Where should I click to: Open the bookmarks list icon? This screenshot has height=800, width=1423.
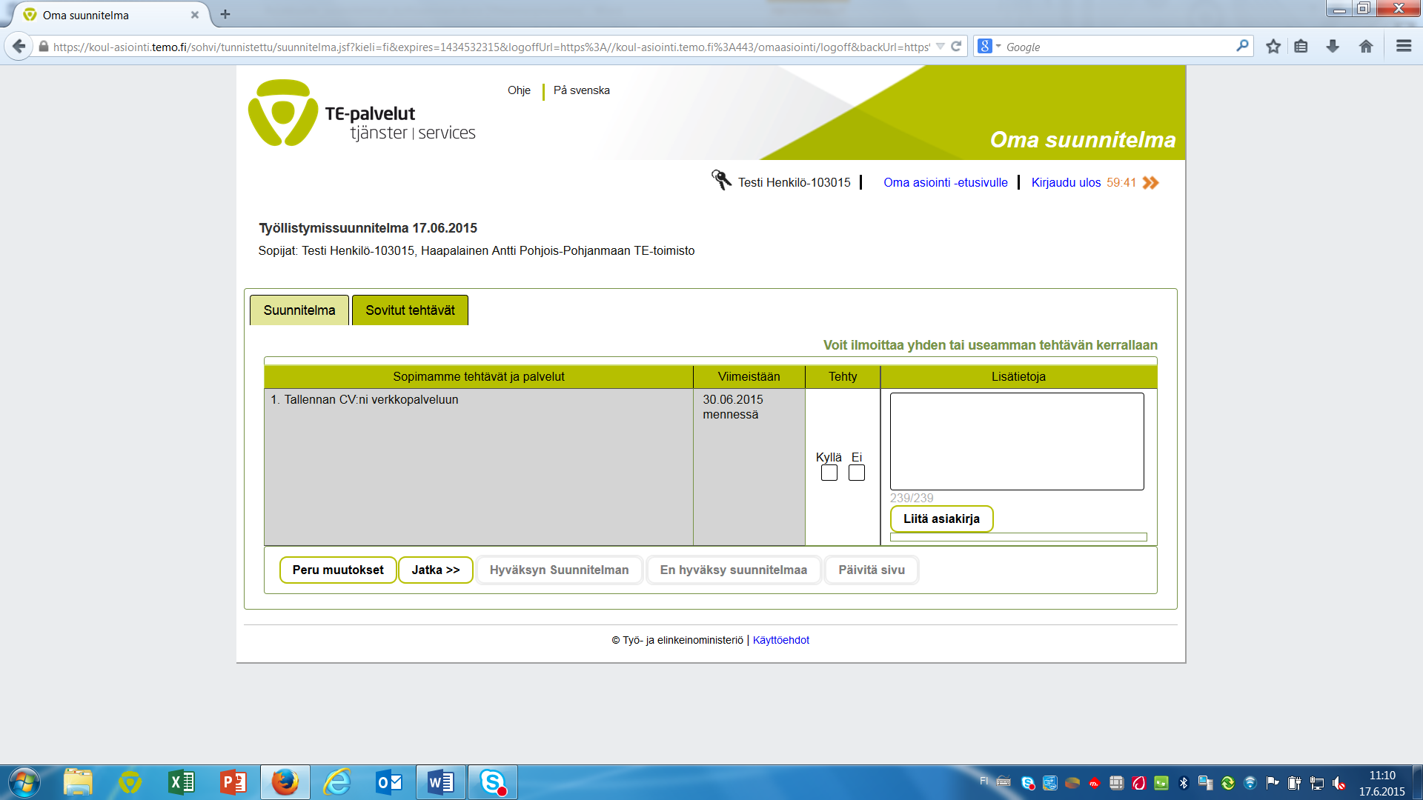pos(1301,46)
